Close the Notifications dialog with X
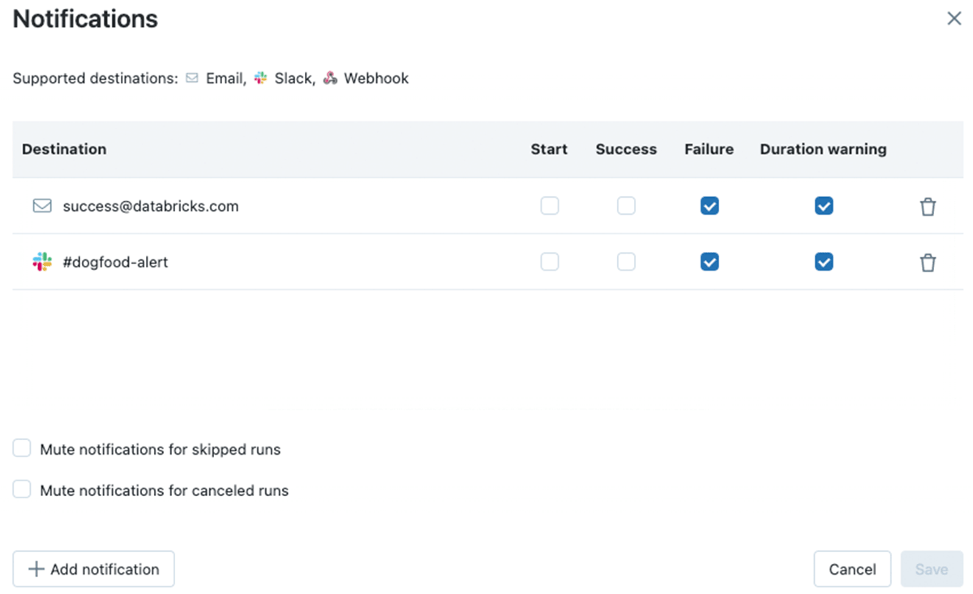 click(954, 19)
